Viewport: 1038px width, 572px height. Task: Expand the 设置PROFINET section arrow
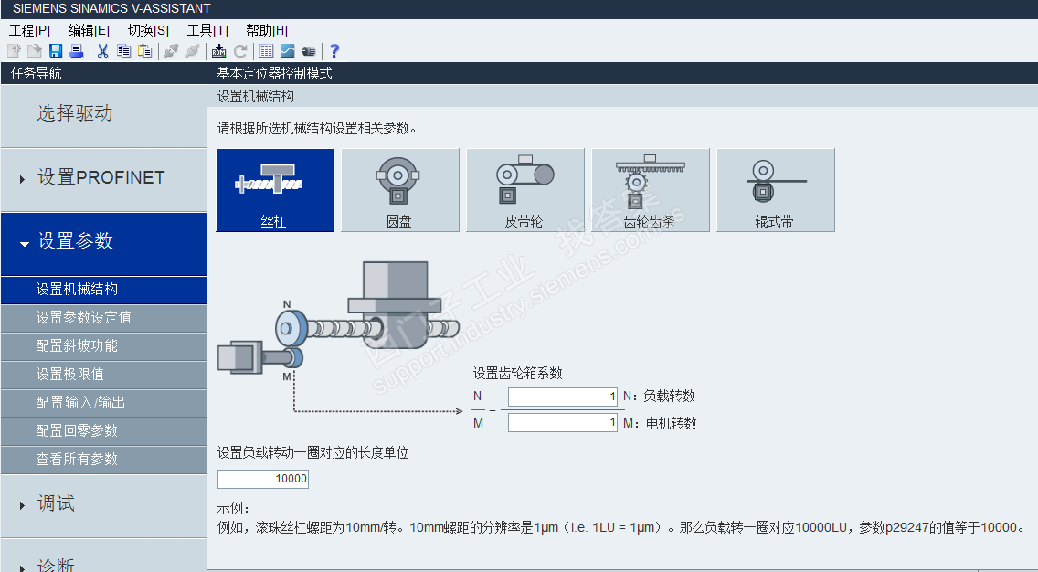click(23, 179)
